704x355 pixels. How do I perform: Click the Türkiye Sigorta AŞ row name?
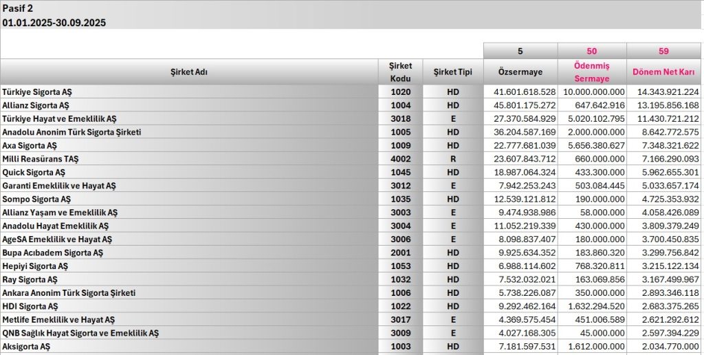37,92
